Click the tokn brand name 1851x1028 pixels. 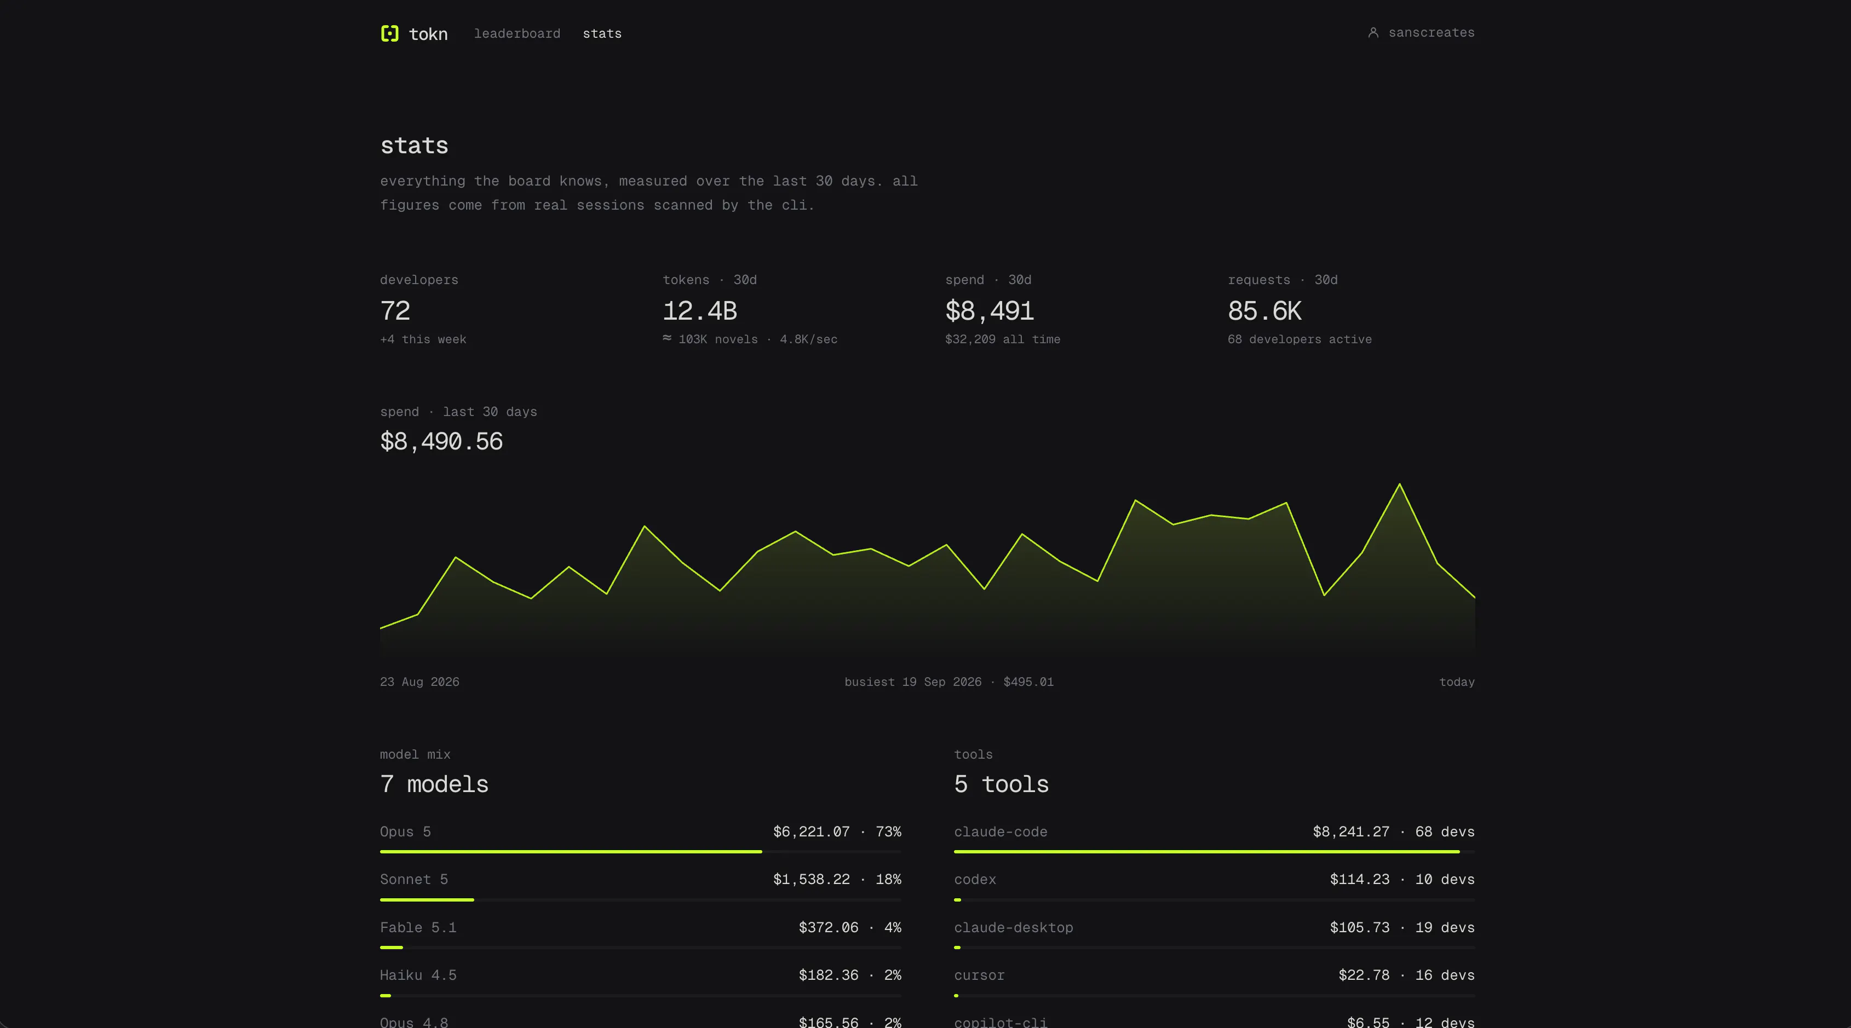428,34
